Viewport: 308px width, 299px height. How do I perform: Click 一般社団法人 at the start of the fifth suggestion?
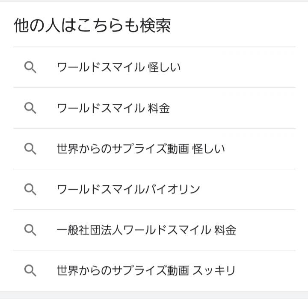click(x=89, y=230)
